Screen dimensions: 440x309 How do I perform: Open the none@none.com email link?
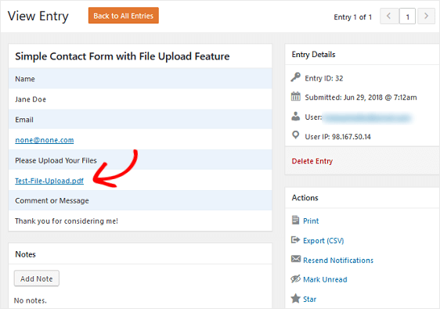[45, 140]
